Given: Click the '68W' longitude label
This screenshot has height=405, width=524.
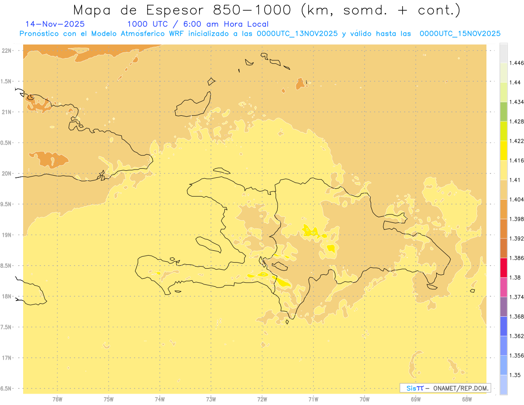Looking at the screenshot, I should point(467,399).
